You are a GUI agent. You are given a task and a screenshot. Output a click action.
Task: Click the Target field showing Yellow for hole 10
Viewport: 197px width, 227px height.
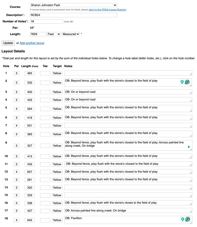point(57,156)
